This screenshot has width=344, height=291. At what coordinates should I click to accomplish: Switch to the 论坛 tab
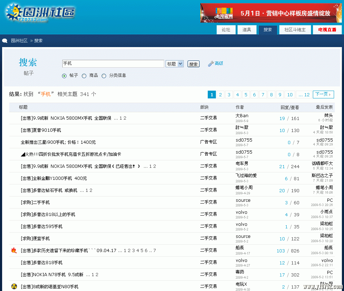[x=226, y=30]
